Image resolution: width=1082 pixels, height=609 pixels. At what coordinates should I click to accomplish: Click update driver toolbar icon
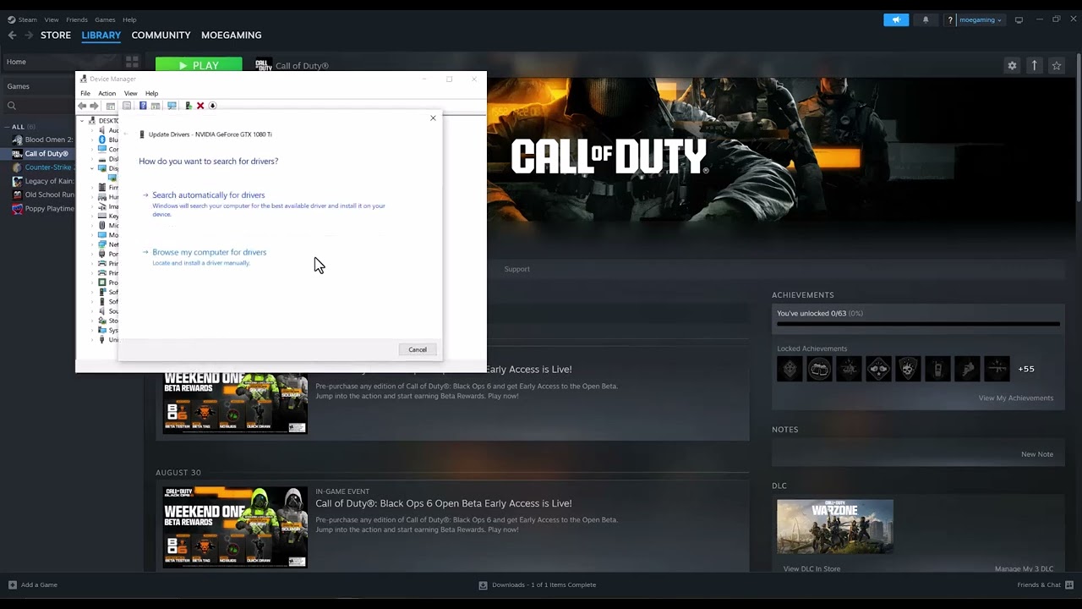189,106
